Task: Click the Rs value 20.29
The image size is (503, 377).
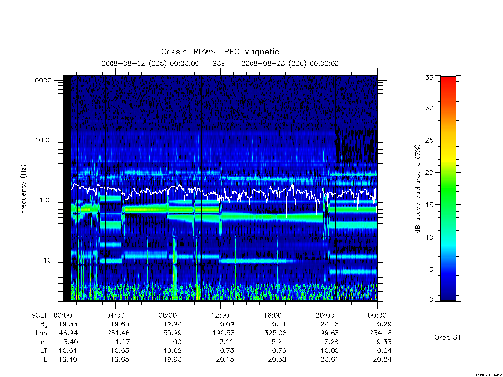Action: (x=382, y=324)
